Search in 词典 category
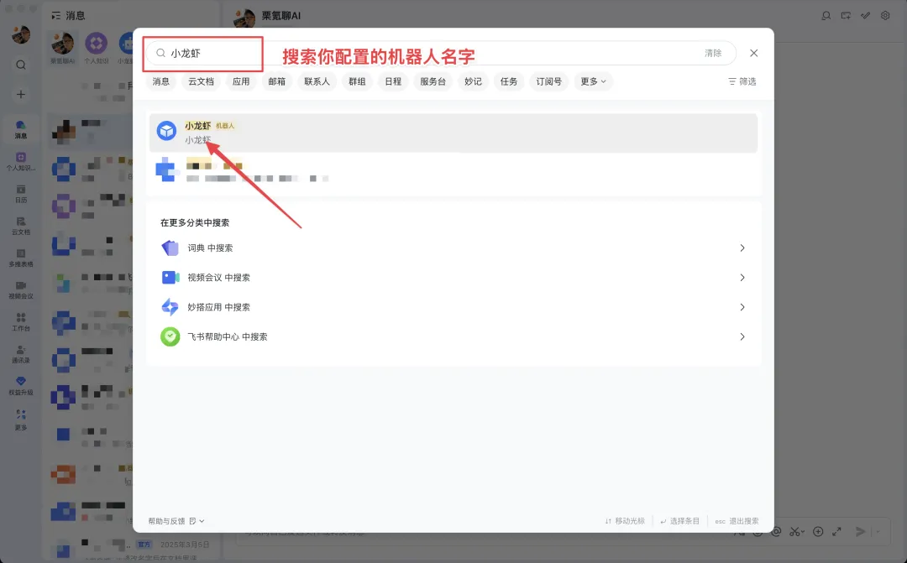The width and height of the screenshot is (907, 563). pyautogui.click(x=453, y=248)
